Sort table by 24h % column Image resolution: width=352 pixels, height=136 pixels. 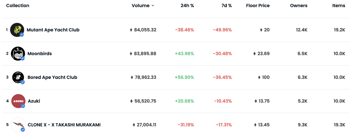coord(187,5)
